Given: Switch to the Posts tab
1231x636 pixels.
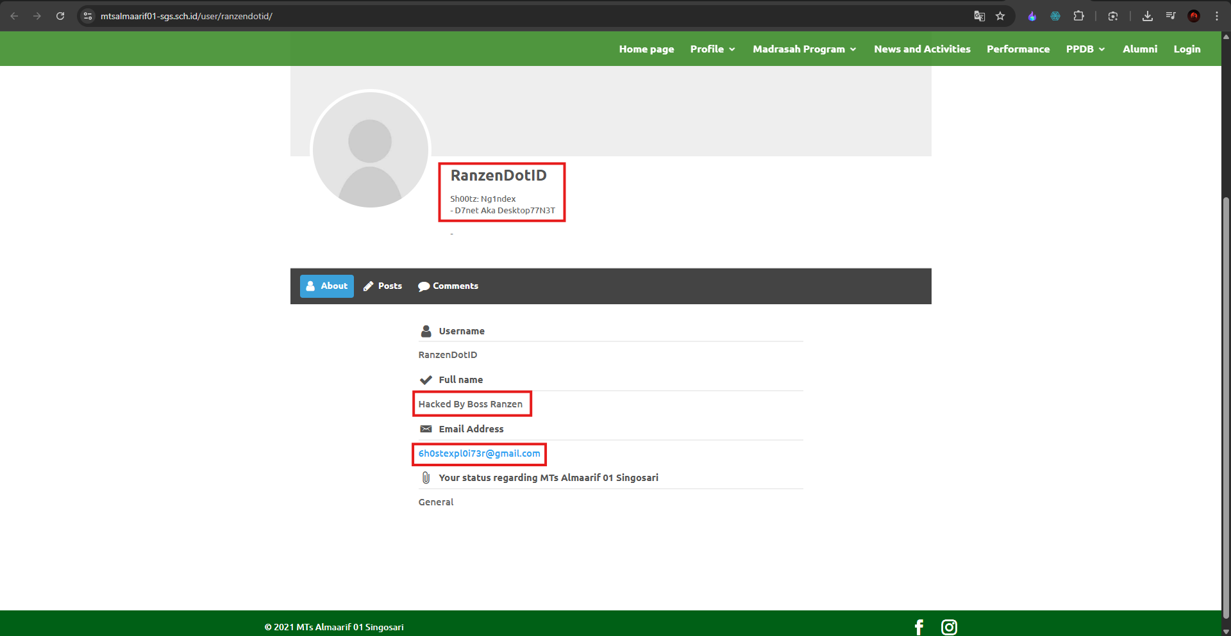Looking at the screenshot, I should (x=383, y=286).
